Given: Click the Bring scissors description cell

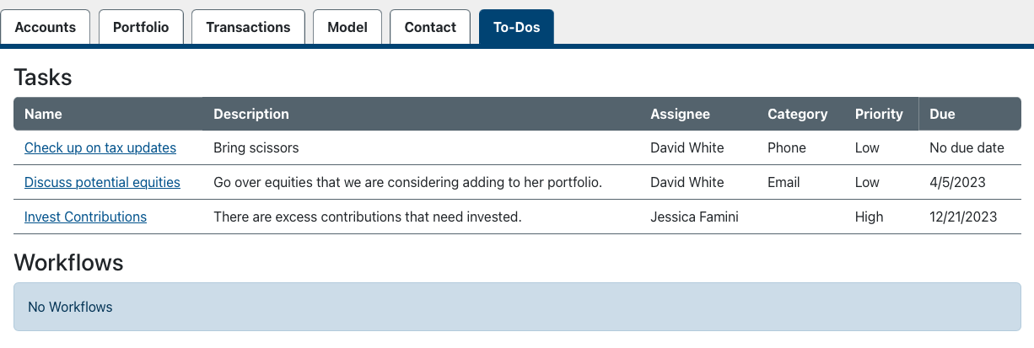Looking at the screenshot, I should point(256,147).
